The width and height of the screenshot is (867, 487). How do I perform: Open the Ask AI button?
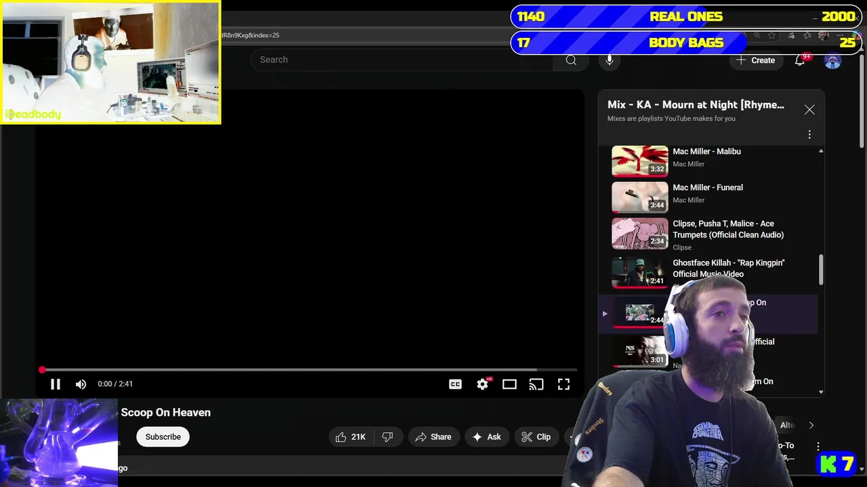pyautogui.click(x=486, y=437)
